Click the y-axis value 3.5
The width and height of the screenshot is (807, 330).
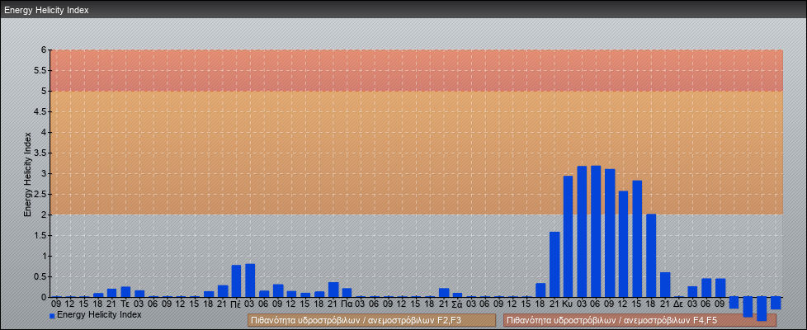click(x=41, y=153)
